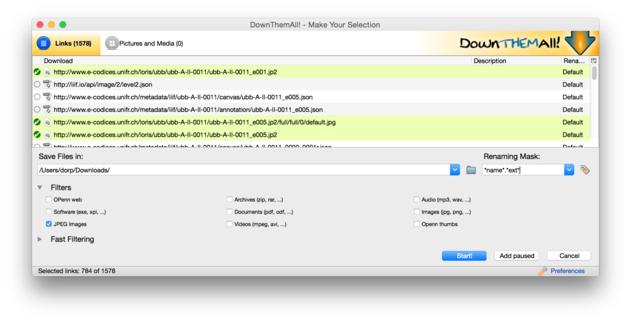Disable the JPEG Images filter
This screenshot has width=631, height=322.
tap(49, 224)
